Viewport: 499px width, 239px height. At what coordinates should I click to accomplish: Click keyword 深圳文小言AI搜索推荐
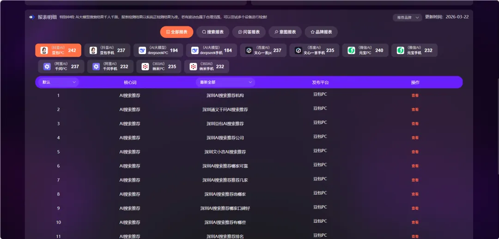(225, 152)
